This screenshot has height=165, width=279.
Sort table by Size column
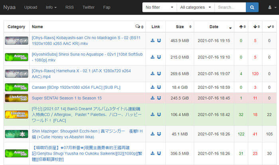180,27
